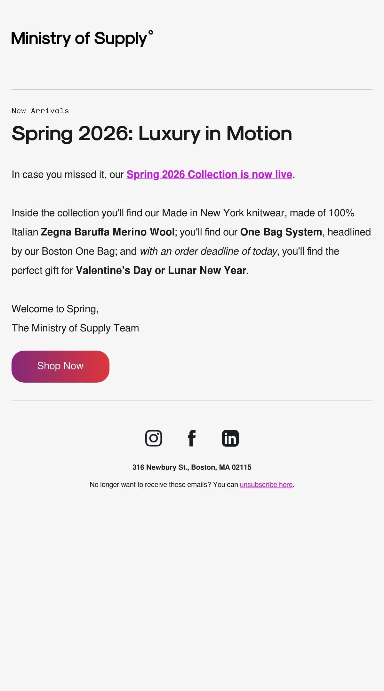Screen dimensions: 384x691
Task: Open the Instagram social icon
Action: click(x=154, y=438)
